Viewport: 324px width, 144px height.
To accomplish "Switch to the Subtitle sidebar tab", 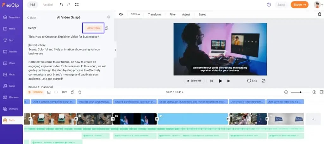I will (11, 51).
